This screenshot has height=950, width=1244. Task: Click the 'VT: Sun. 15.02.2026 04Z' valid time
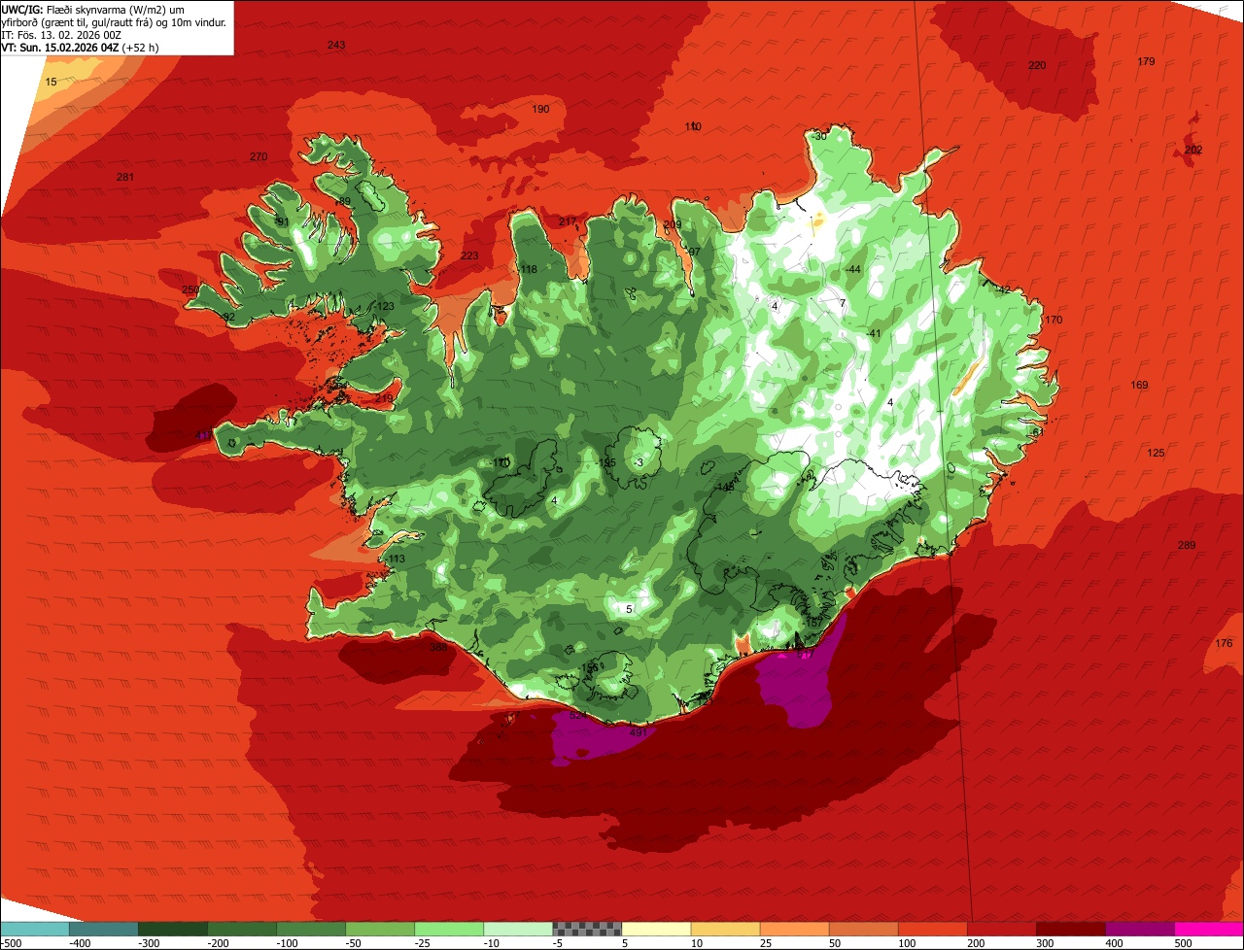tap(59, 47)
